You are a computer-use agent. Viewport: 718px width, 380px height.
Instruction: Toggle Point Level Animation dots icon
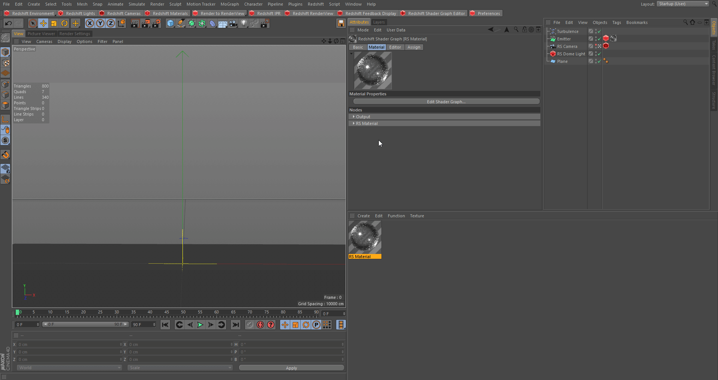point(327,325)
